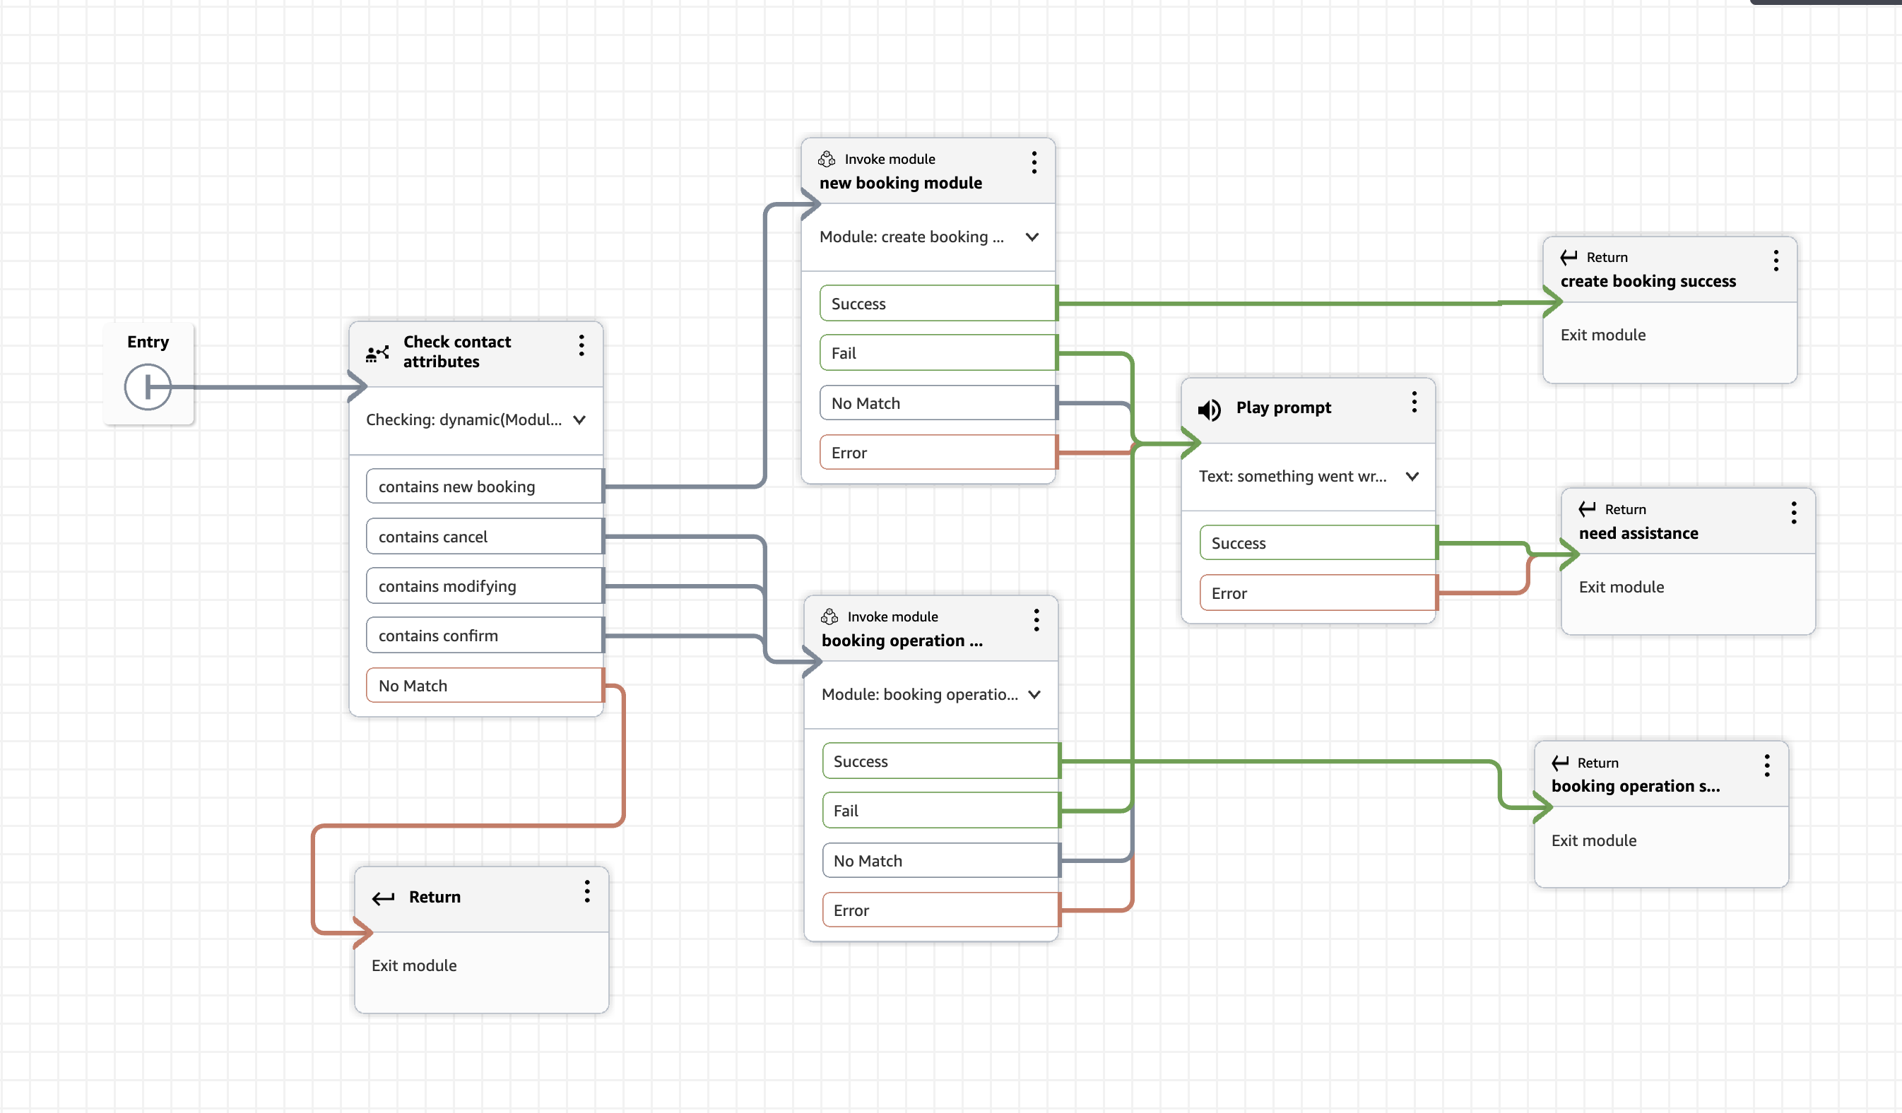Open three-dot menu of need assistance block
The image size is (1902, 1113).
point(1794,513)
